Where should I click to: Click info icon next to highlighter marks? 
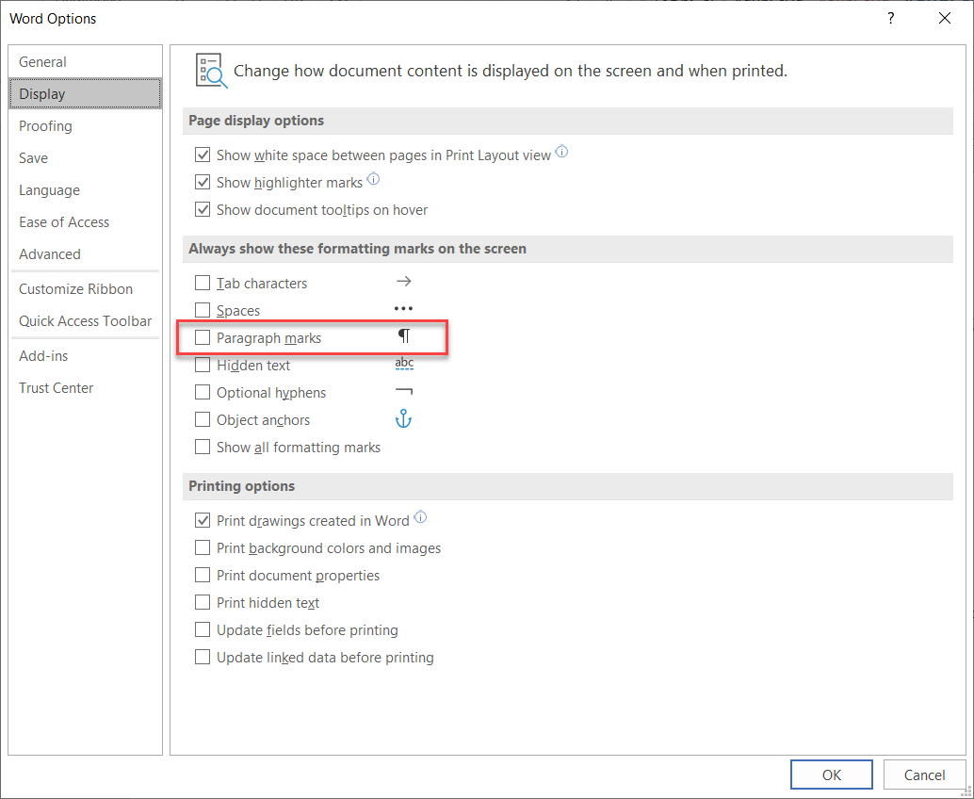pyautogui.click(x=373, y=180)
